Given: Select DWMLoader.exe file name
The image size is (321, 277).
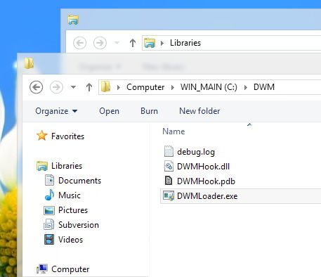Looking at the screenshot, I should 207,196.
